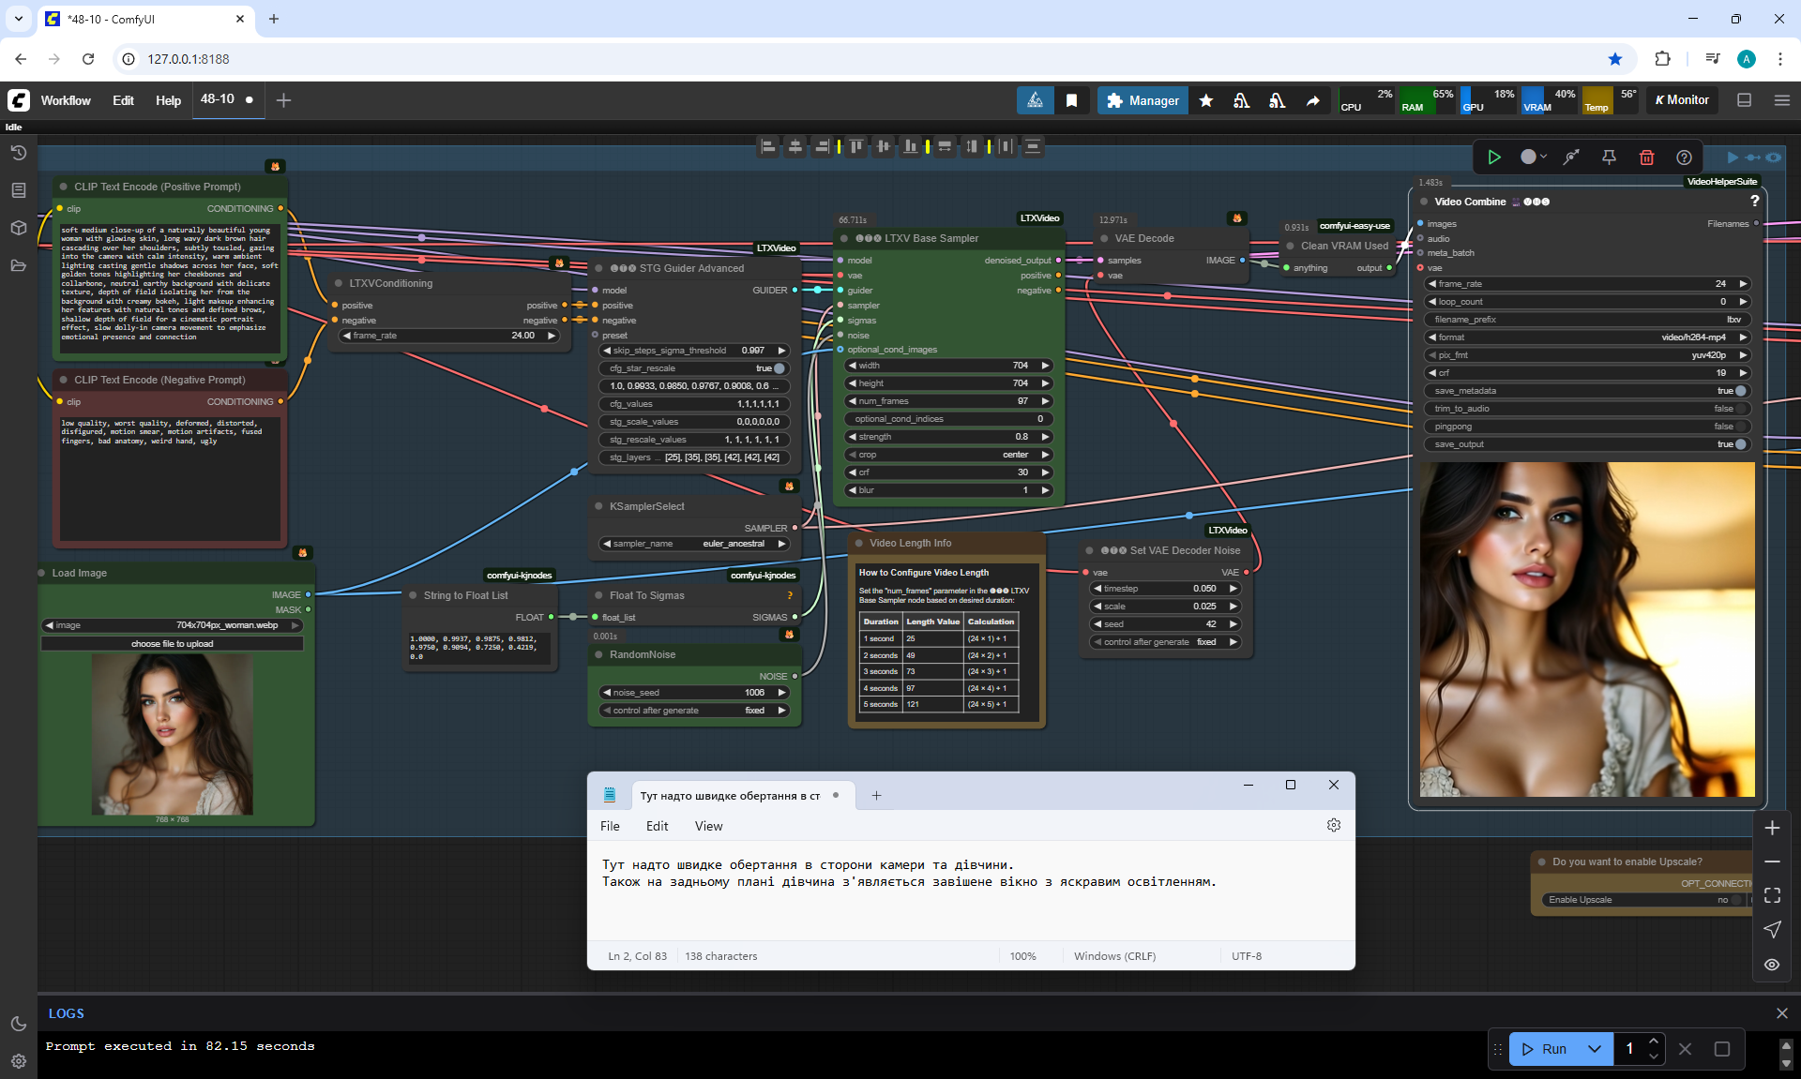Toggle cfg_star_rescale in STG Guider Advanced
1801x1079 pixels.
click(778, 368)
